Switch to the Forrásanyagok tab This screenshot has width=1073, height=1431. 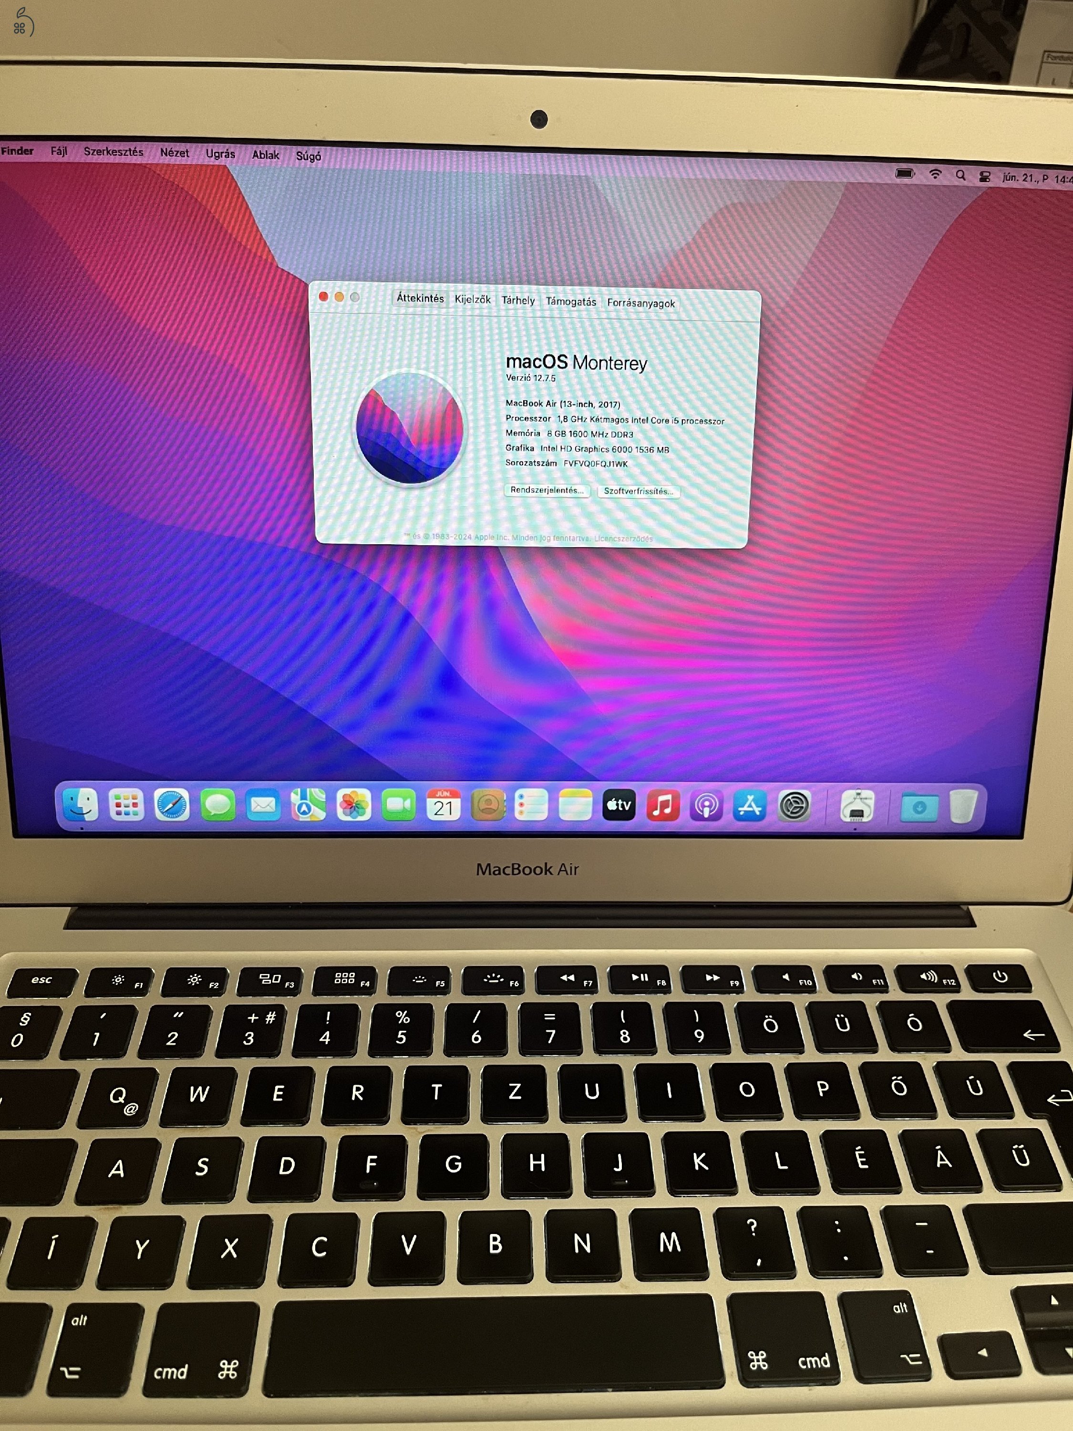pyautogui.click(x=641, y=303)
